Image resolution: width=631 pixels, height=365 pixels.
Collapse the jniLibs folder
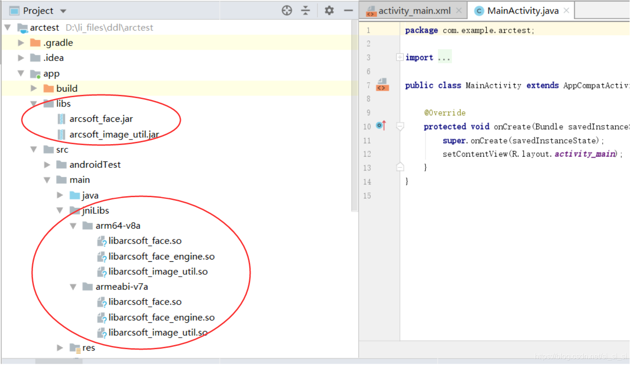60,210
